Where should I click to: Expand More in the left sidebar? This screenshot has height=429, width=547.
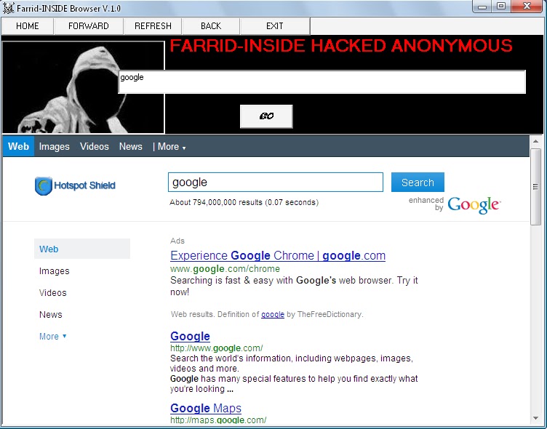(52, 337)
